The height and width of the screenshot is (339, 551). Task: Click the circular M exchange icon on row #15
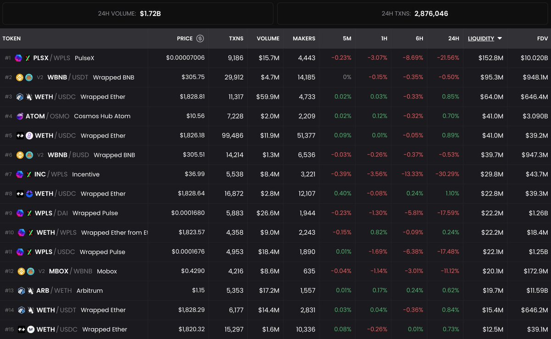pyautogui.click(x=30, y=329)
